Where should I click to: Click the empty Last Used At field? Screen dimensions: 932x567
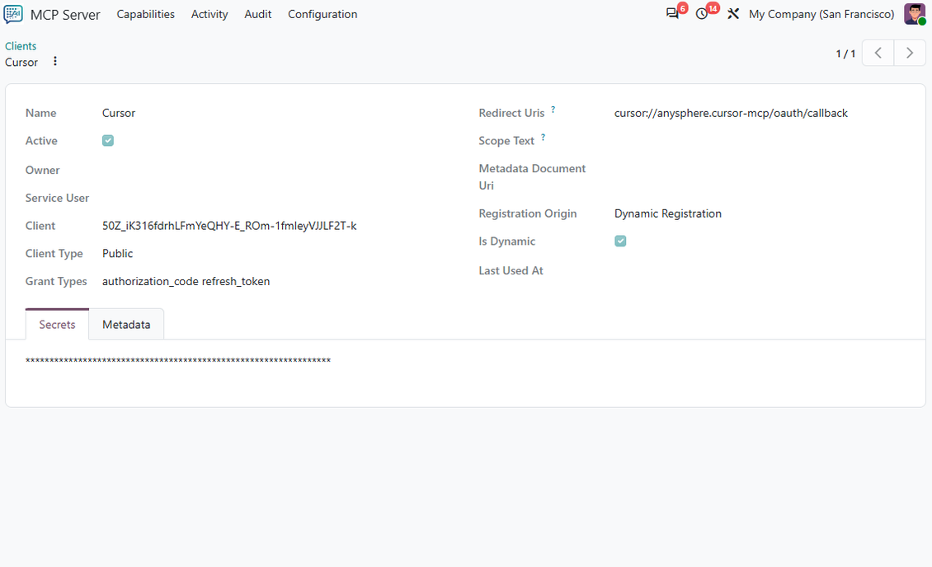[760, 271]
